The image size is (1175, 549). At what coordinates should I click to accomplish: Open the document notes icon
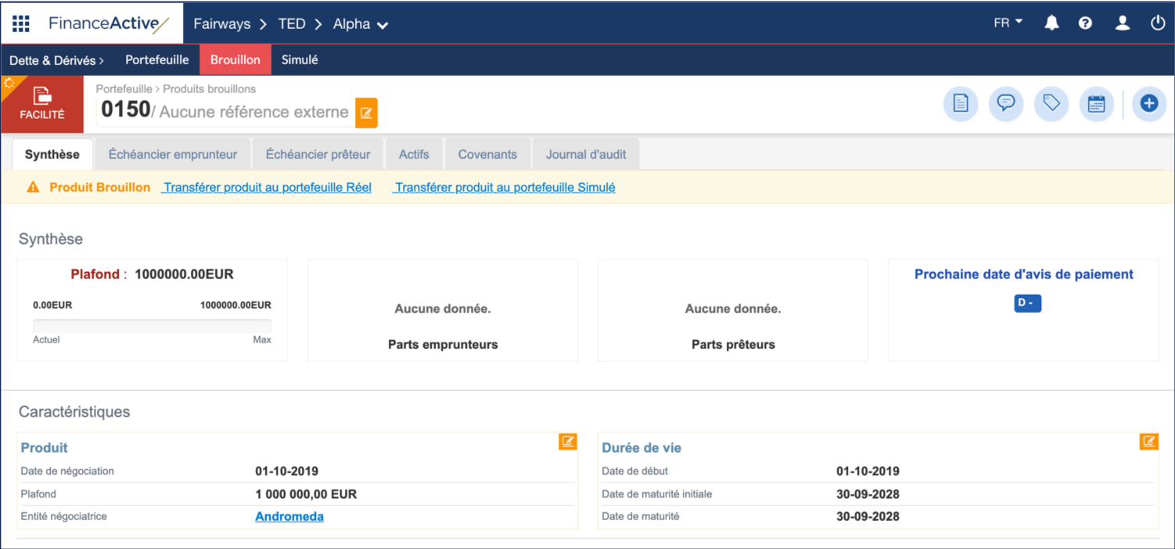coord(961,104)
